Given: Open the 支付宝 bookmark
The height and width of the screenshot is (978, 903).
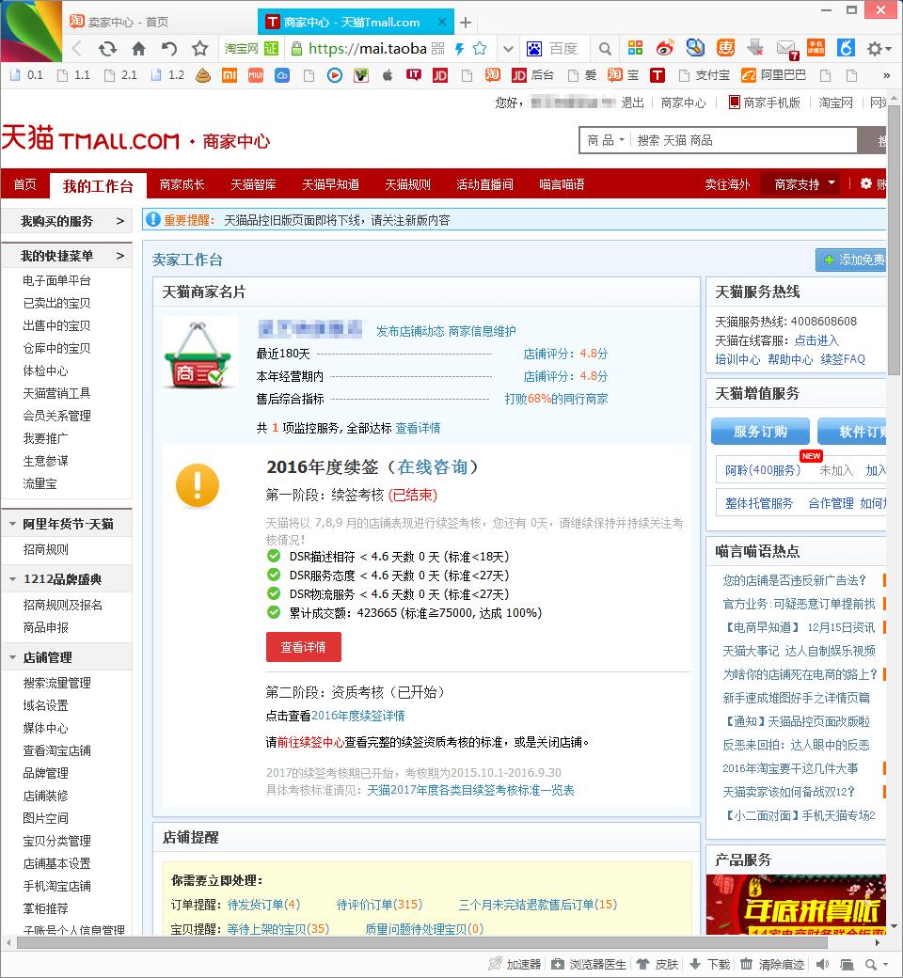Looking at the screenshot, I should [704, 75].
